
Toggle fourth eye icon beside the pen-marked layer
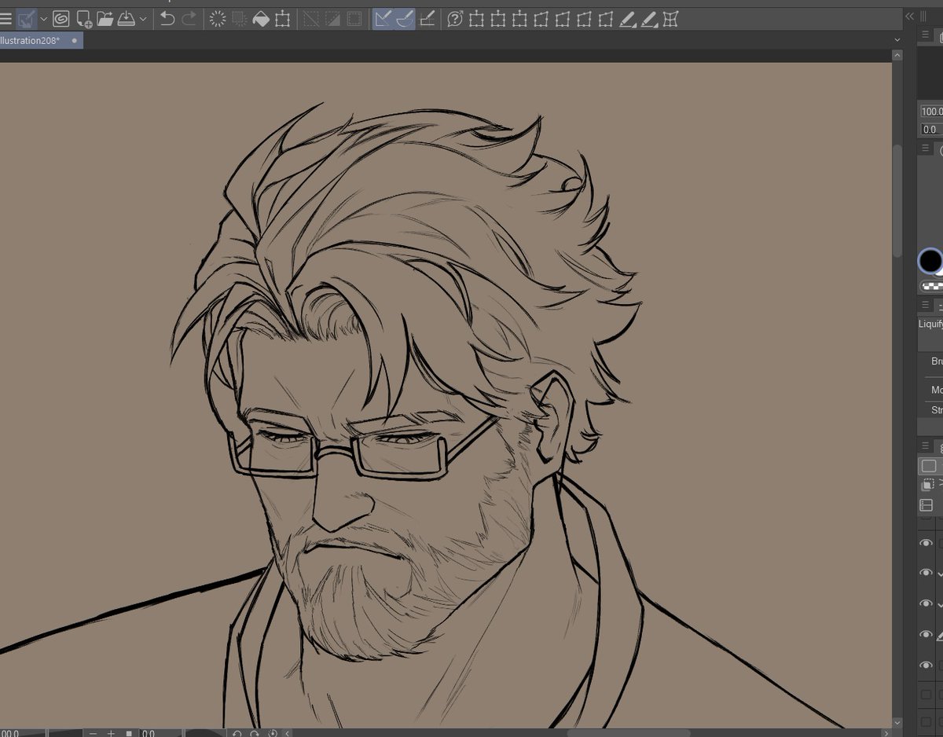coord(926,635)
